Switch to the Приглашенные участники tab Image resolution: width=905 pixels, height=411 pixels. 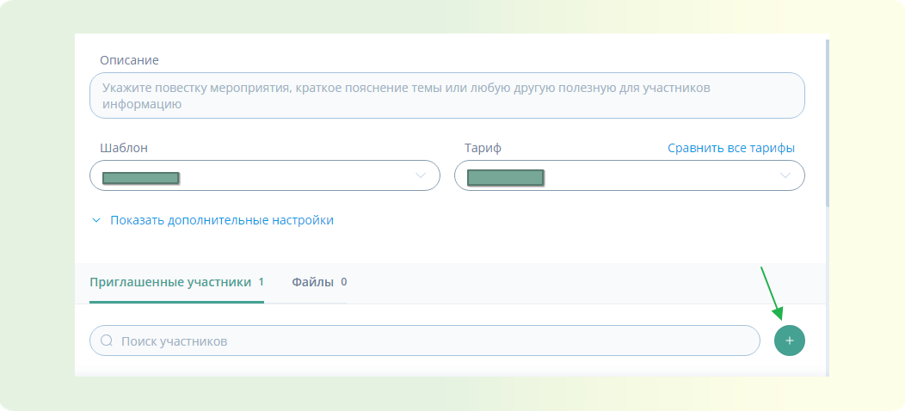(x=170, y=282)
